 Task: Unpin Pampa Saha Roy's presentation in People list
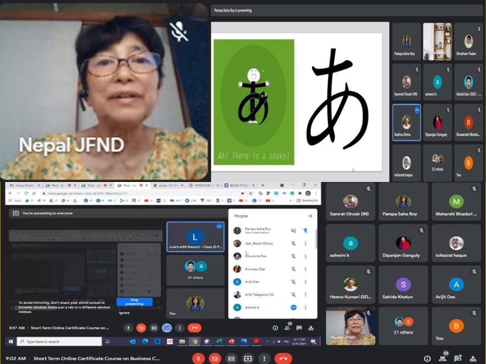(x=305, y=231)
